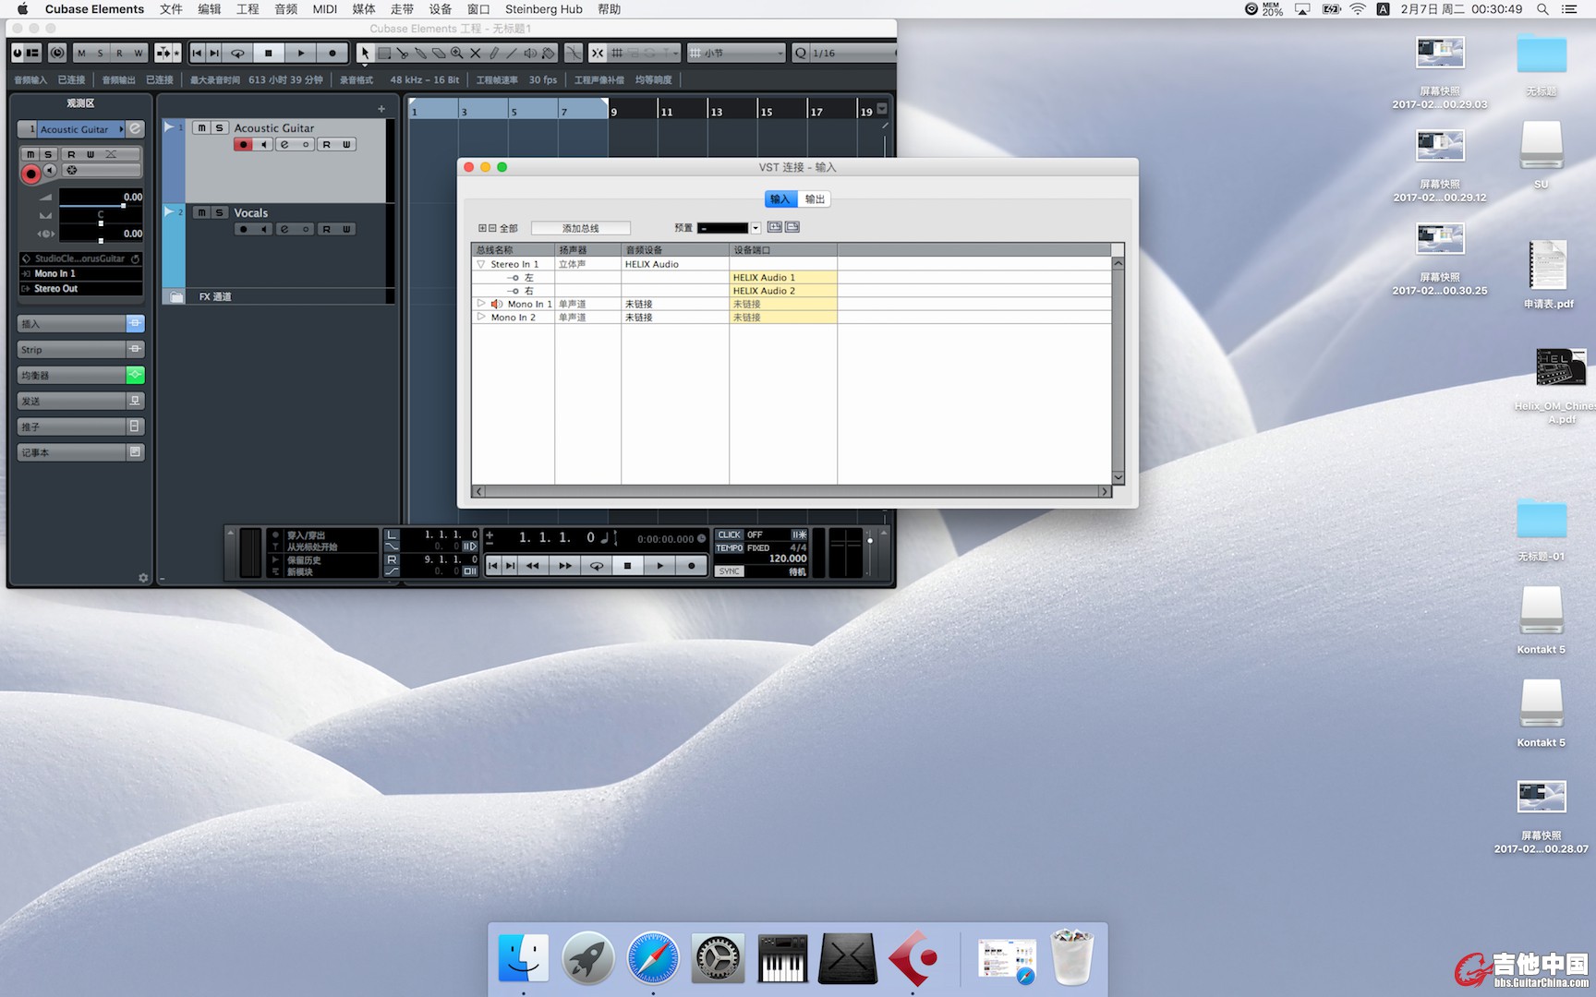Switch to the 输出 tab
Image resolution: width=1596 pixels, height=997 pixels.
(x=814, y=199)
